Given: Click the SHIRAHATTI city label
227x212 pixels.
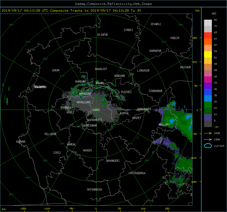Looking at the screenshot, I should pos(95,120).
